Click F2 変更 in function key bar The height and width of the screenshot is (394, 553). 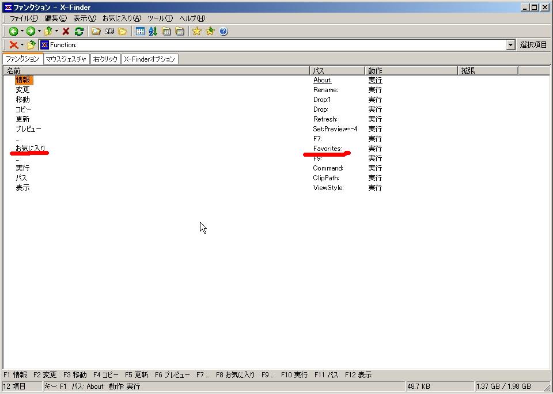[x=45, y=375]
